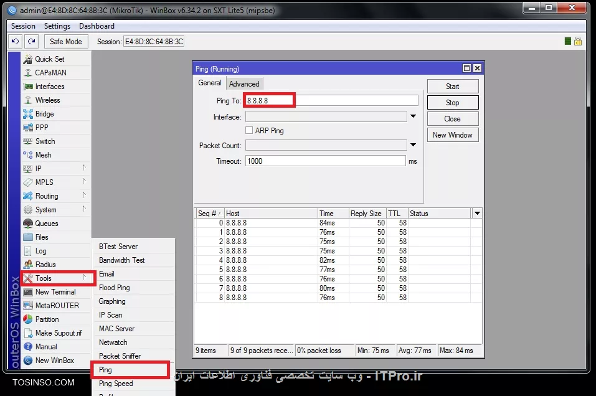This screenshot has height=396, width=596.
Task: Click the New Window button
Action: click(453, 135)
